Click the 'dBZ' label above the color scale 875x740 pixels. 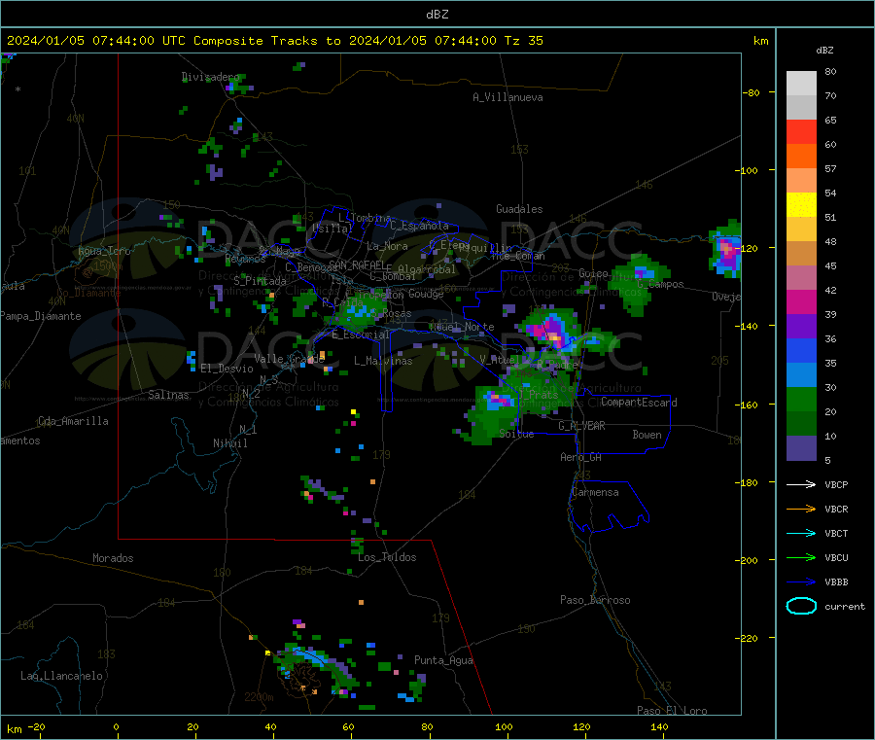click(824, 51)
